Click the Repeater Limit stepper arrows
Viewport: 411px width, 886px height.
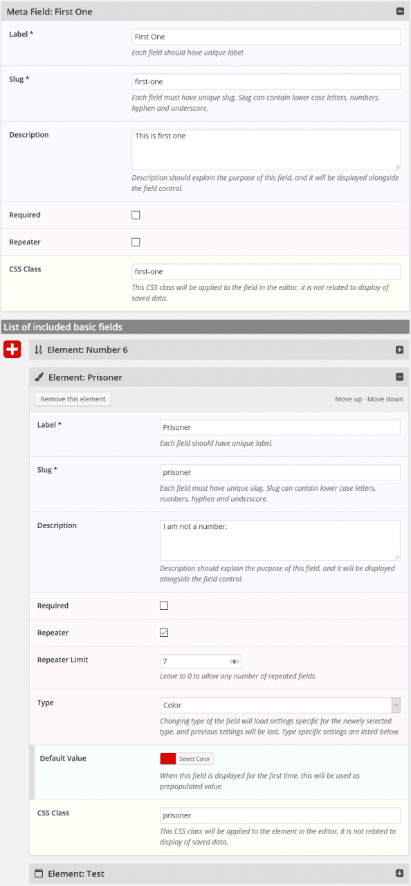pyautogui.click(x=235, y=662)
